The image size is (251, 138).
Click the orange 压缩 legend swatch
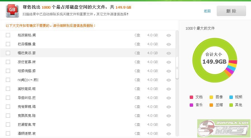click(211, 105)
